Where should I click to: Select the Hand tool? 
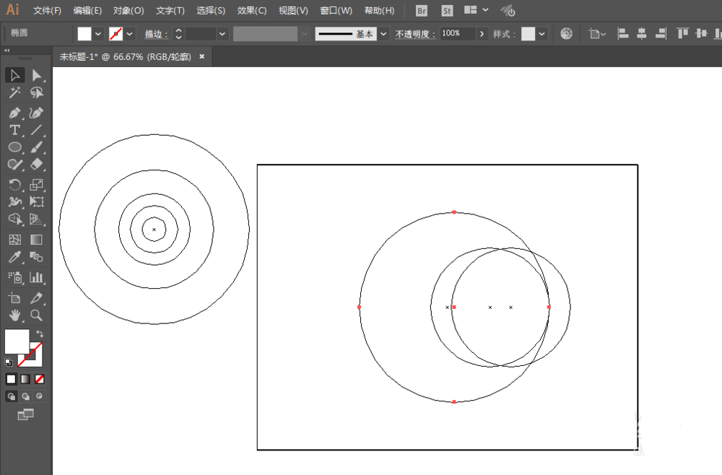(x=14, y=315)
